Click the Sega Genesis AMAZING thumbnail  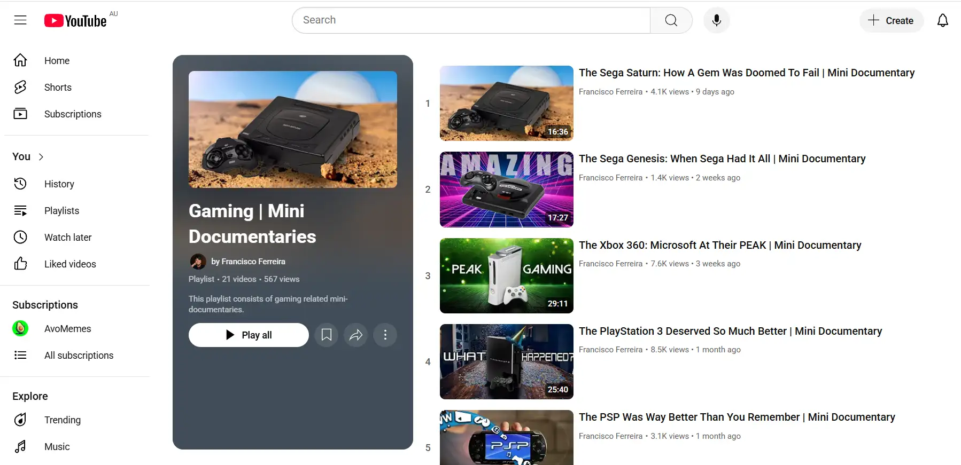[x=507, y=190]
